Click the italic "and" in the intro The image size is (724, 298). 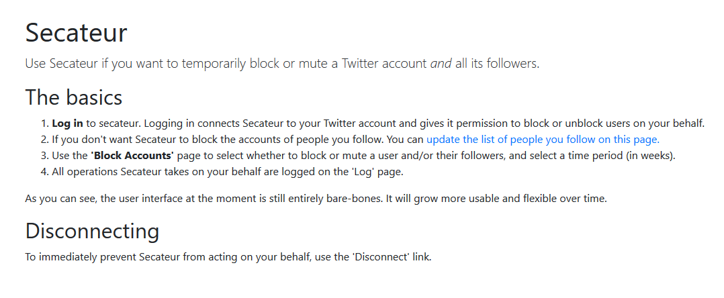click(441, 64)
